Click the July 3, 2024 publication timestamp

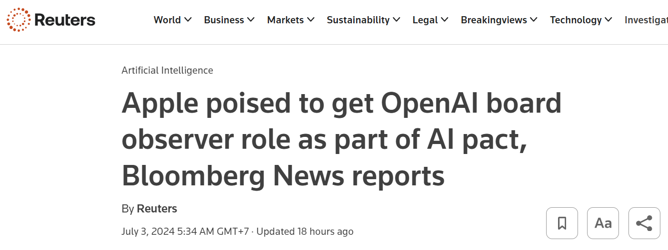(x=185, y=231)
